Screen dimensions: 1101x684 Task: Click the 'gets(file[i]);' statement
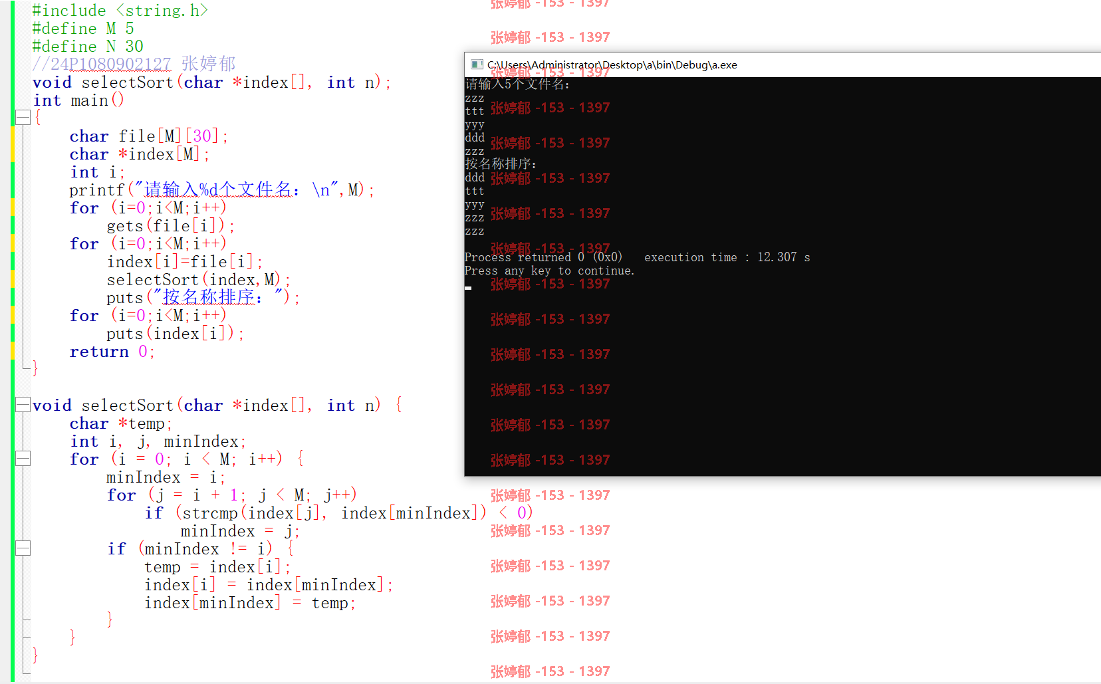pos(171,226)
